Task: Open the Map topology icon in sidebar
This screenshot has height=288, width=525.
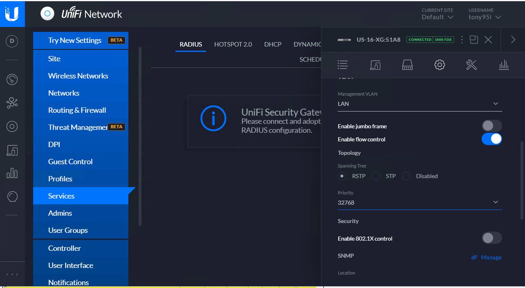Action: click(12, 103)
